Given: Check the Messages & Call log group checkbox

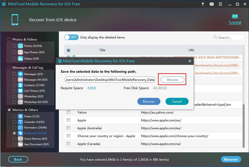Looking at the screenshot, I should coord(9,68).
